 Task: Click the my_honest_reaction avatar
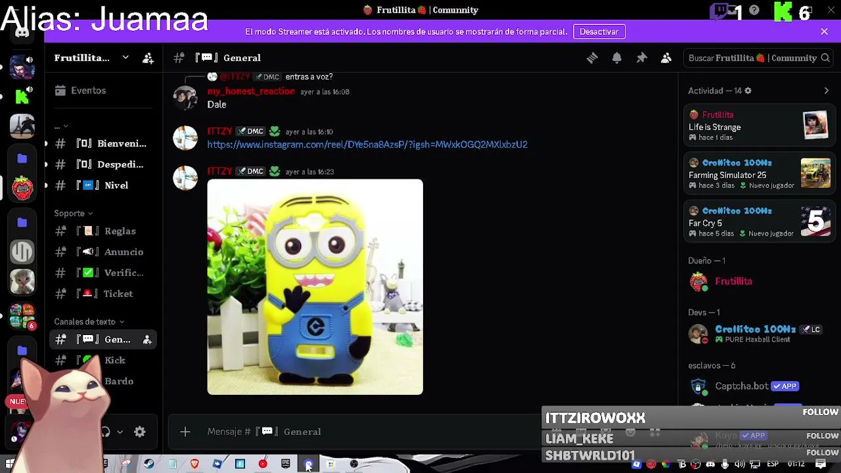point(185,98)
